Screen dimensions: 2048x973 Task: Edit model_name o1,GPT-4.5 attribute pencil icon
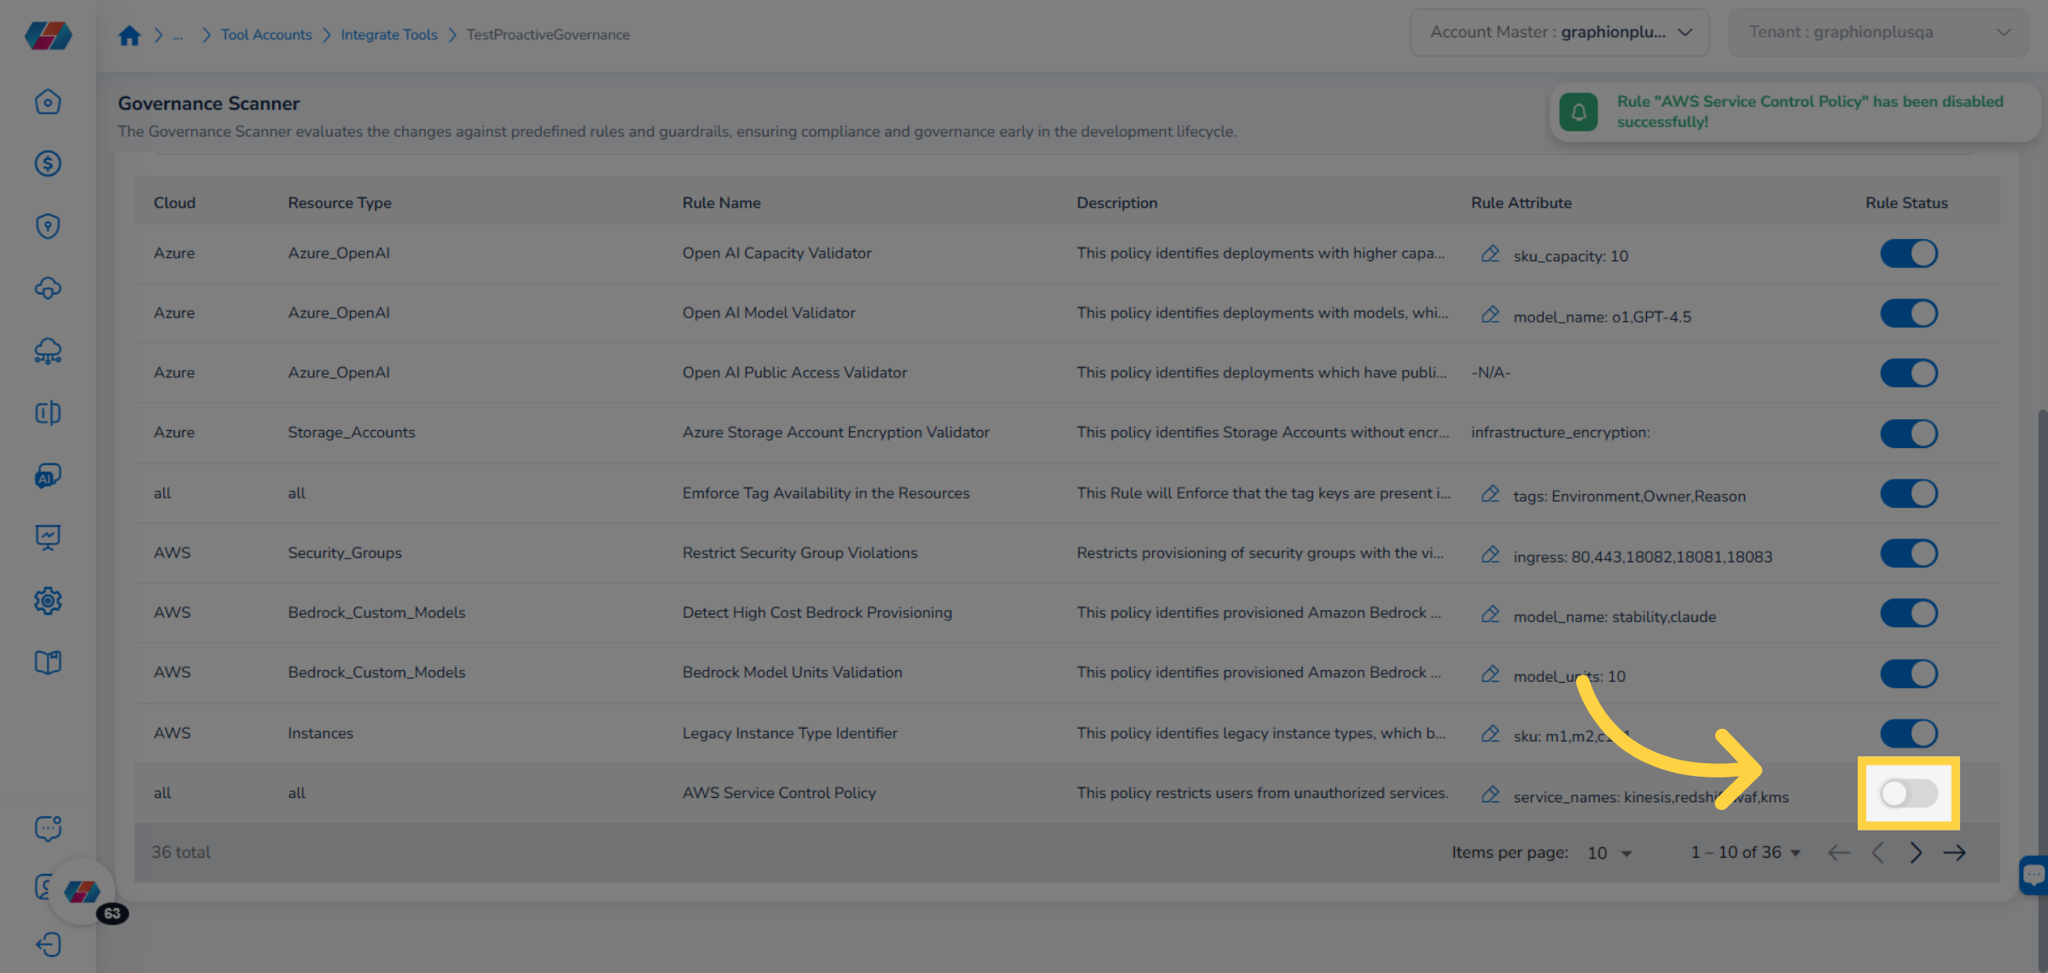[1490, 314]
